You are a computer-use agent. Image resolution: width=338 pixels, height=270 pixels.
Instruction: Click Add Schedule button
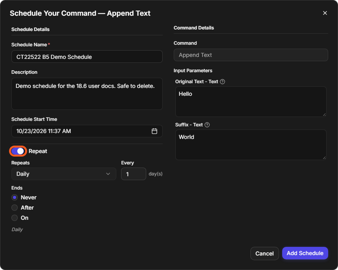305,253
